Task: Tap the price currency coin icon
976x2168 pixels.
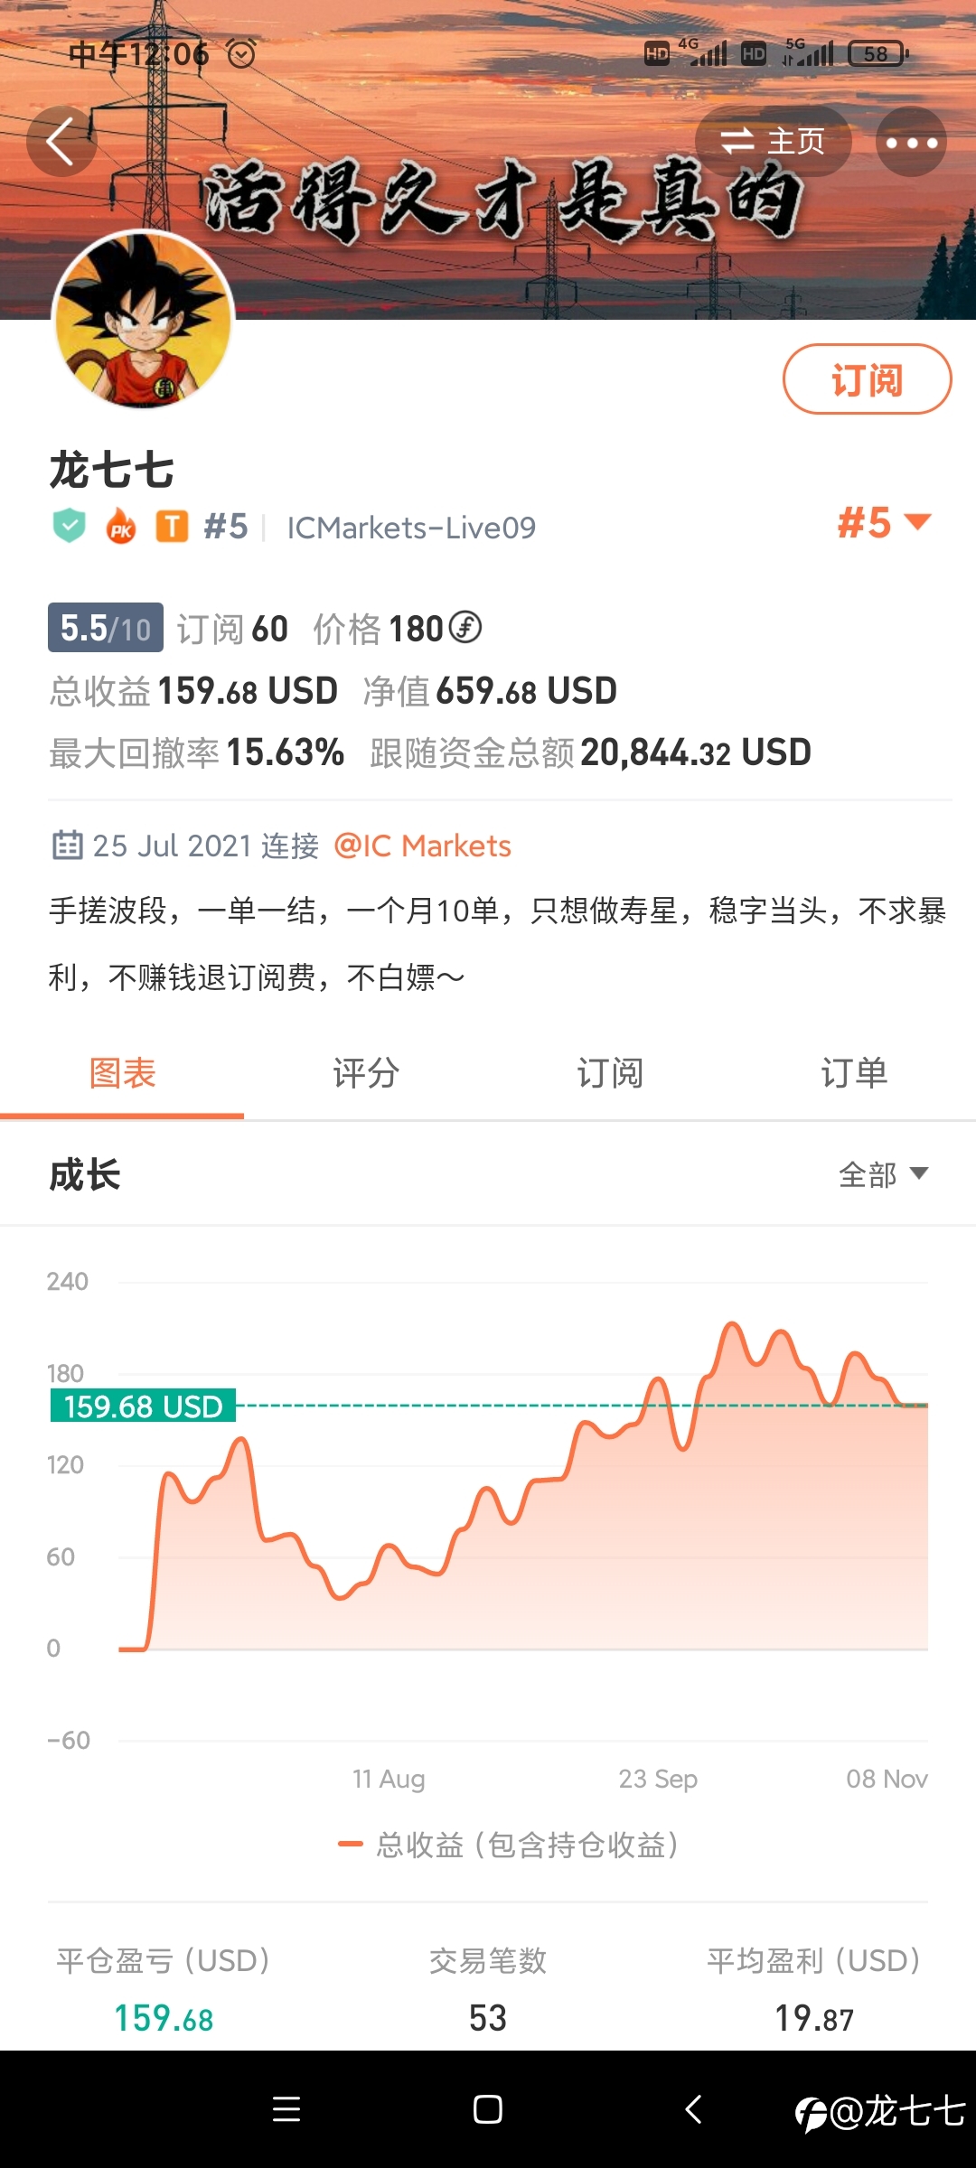Action: click(465, 627)
